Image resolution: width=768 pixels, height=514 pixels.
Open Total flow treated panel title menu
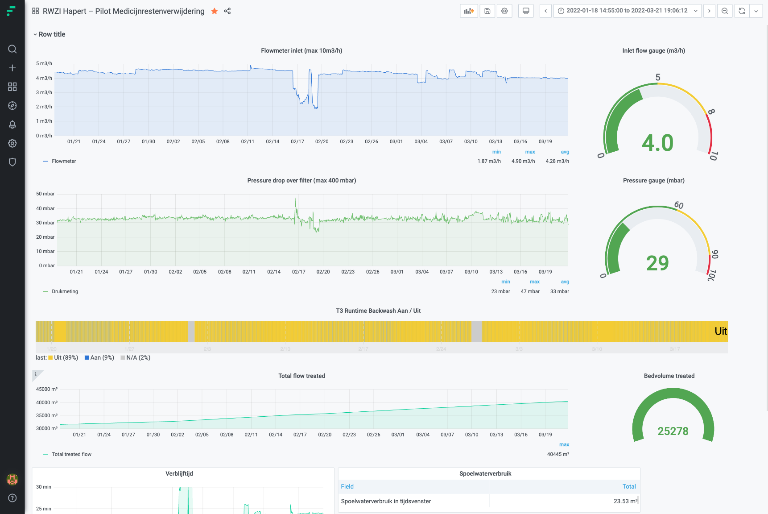point(301,376)
